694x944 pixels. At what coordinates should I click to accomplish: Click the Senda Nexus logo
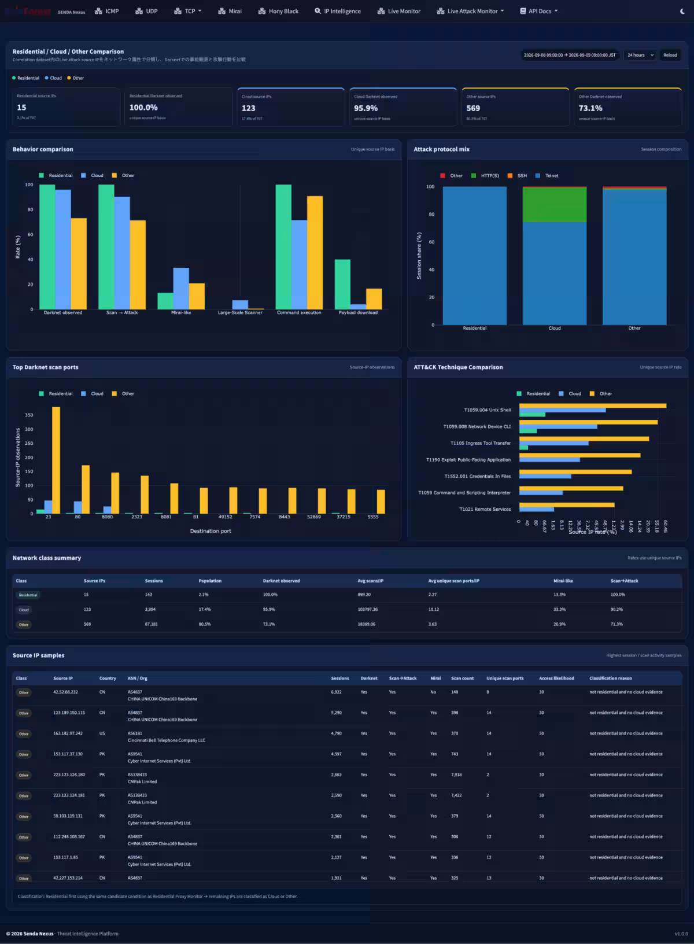pyautogui.click(x=29, y=11)
